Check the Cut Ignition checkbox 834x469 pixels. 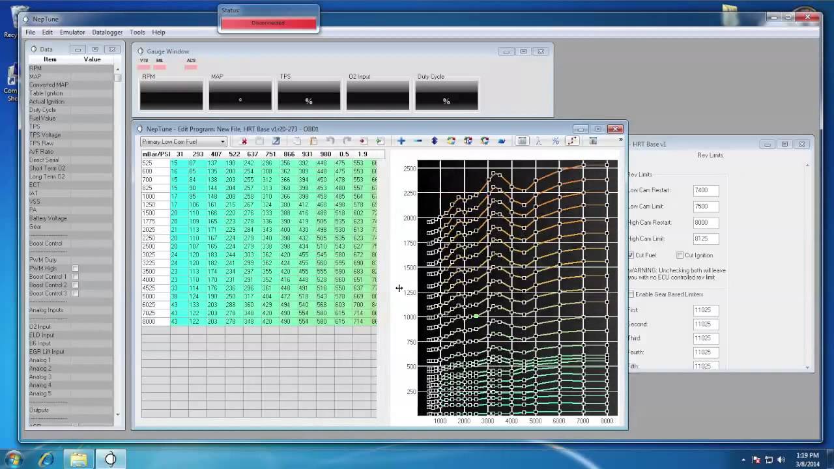click(x=680, y=255)
